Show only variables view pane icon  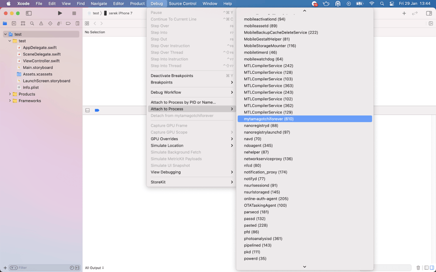coord(426,268)
